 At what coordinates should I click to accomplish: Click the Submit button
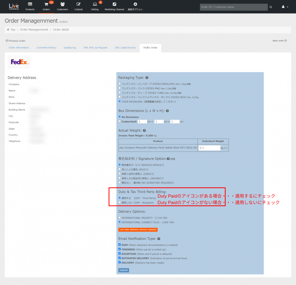tap(124, 270)
